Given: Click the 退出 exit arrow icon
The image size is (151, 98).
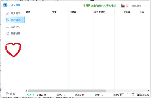Looking at the screenshot, I should [7, 94].
